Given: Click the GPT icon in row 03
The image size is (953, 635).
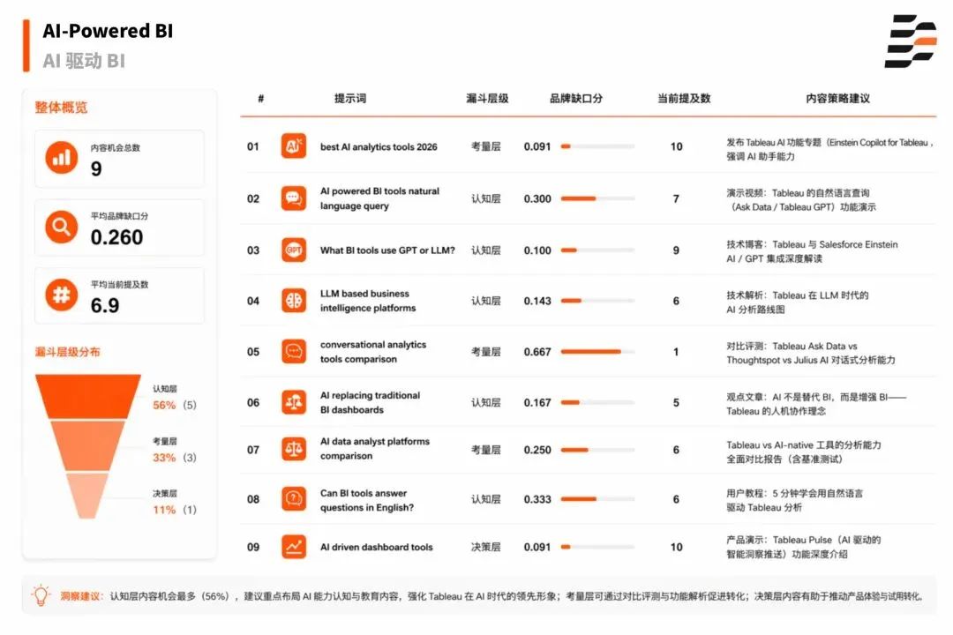Looking at the screenshot, I should (x=294, y=250).
